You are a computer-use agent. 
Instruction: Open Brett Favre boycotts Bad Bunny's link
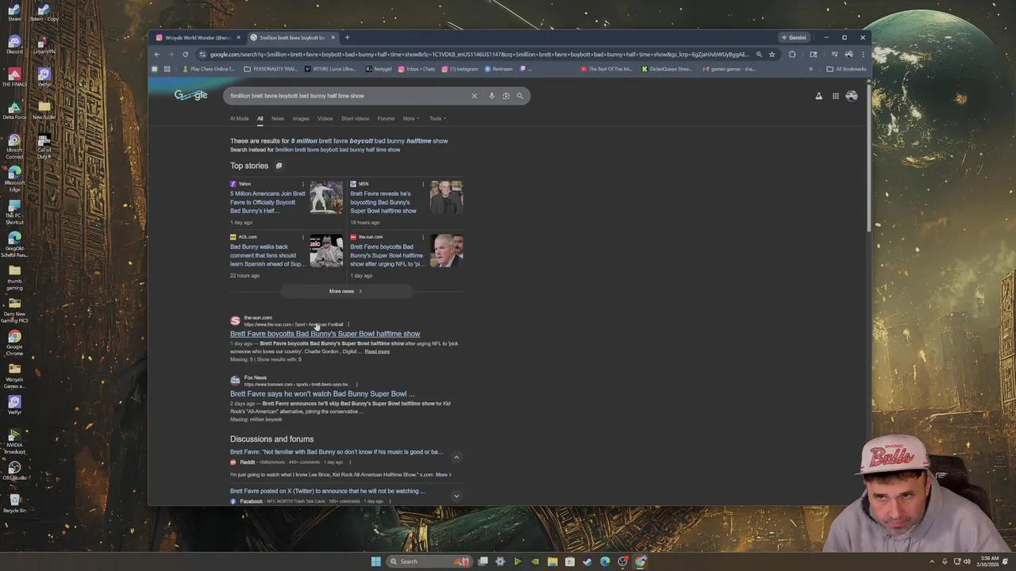pyautogui.click(x=325, y=334)
